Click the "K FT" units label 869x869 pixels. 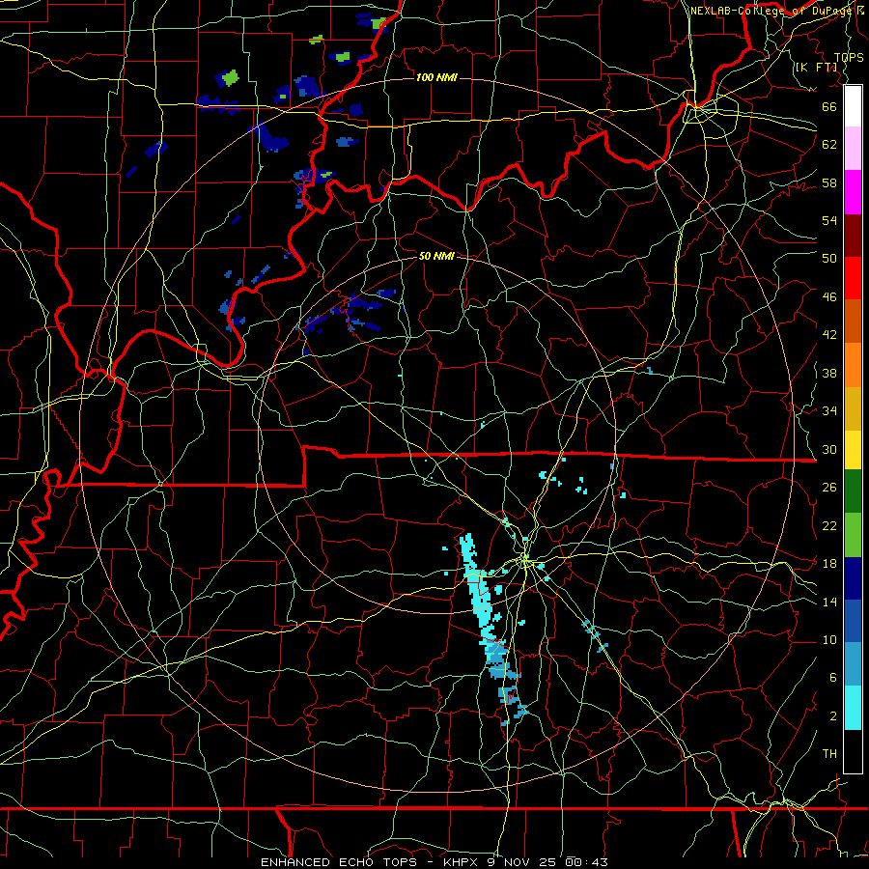(x=818, y=68)
